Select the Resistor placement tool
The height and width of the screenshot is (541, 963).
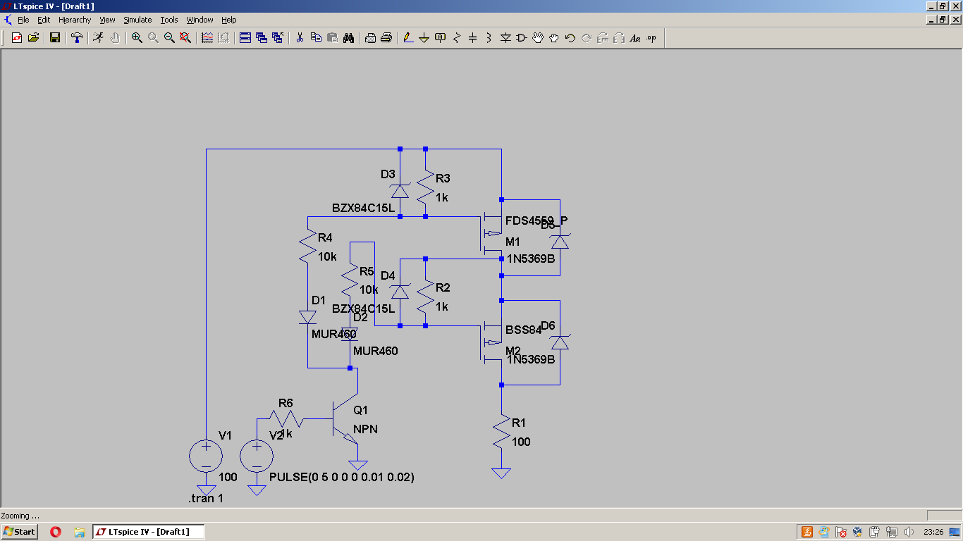(456, 38)
